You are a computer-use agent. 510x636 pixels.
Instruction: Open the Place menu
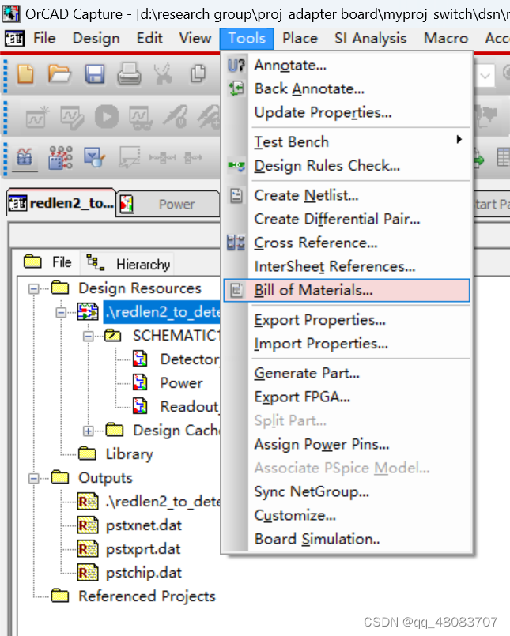[300, 38]
